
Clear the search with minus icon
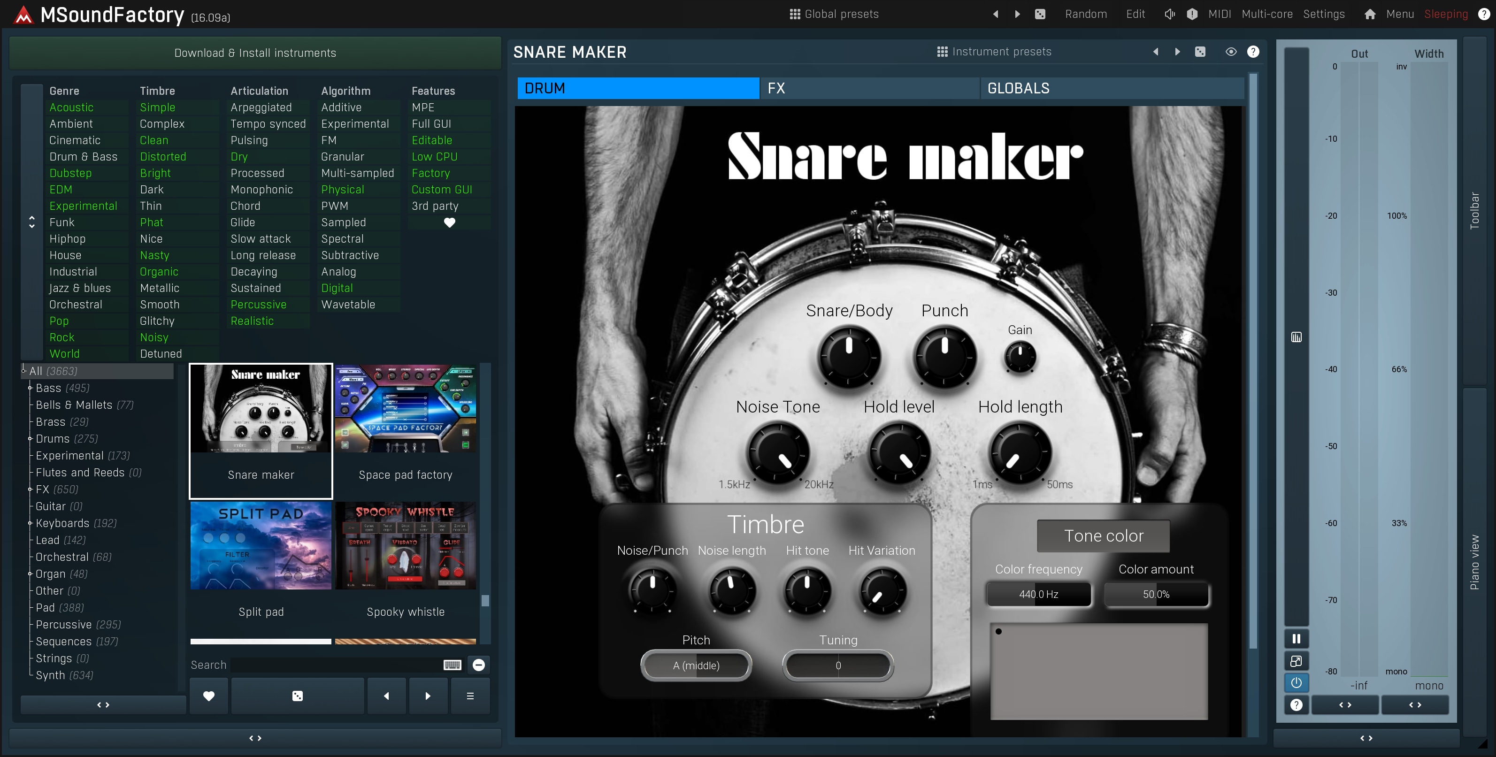pyautogui.click(x=479, y=665)
